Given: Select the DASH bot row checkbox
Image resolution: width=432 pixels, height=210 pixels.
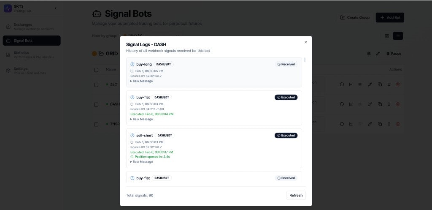Looking at the screenshot, I should coord(96,104).
